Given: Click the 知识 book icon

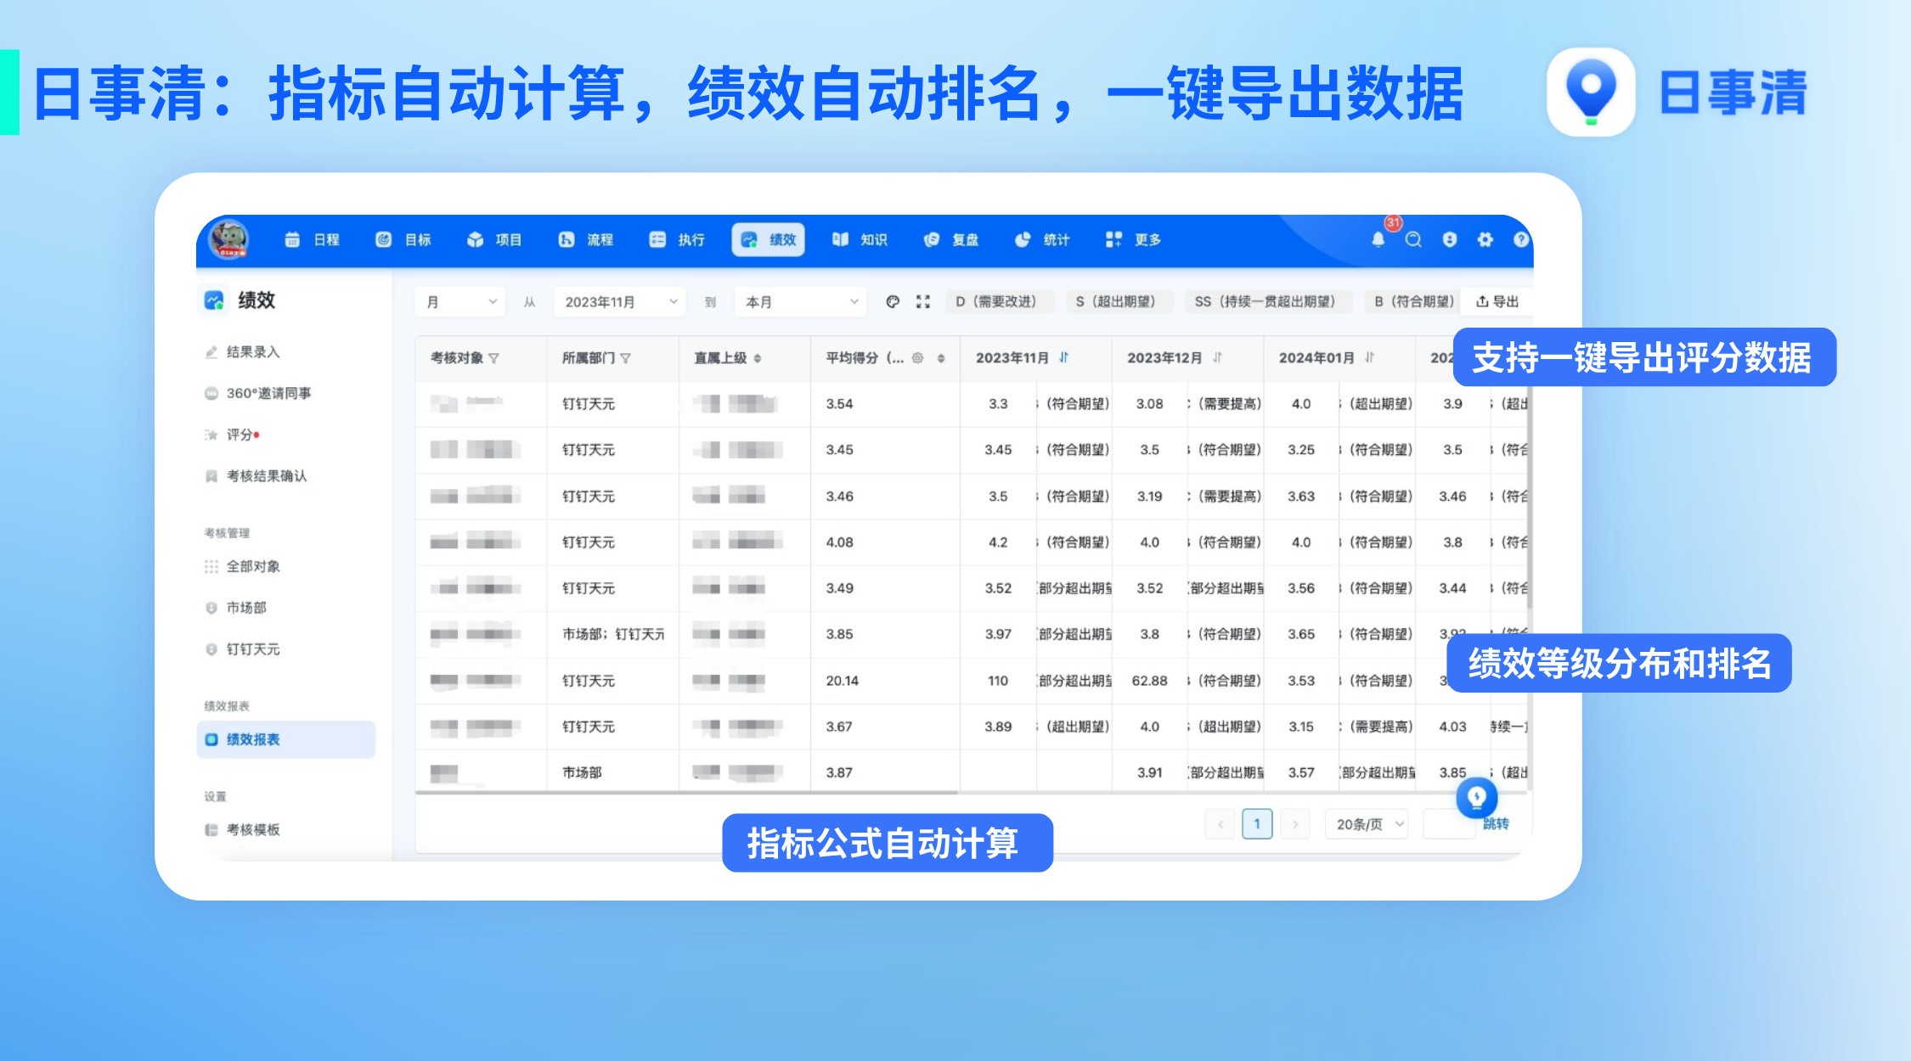Looking at the screenshot, I should [840, 240].
